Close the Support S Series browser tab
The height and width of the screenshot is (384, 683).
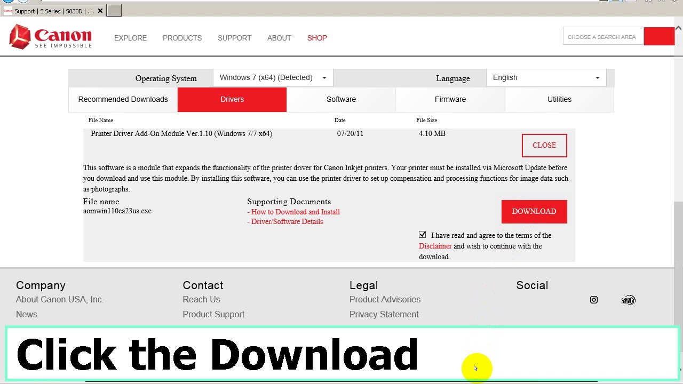[100, 11]
